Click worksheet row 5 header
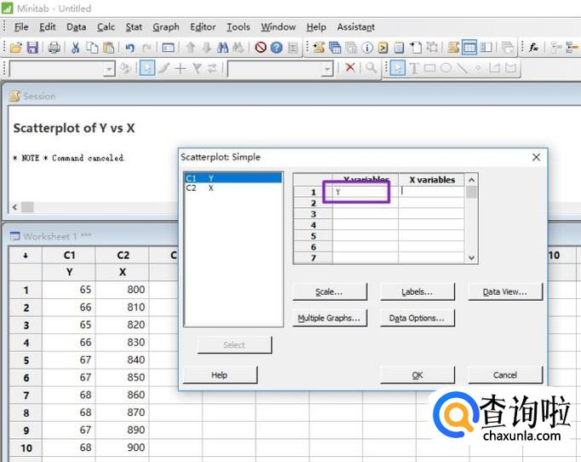The image size is (581, 462). point(26,360)
